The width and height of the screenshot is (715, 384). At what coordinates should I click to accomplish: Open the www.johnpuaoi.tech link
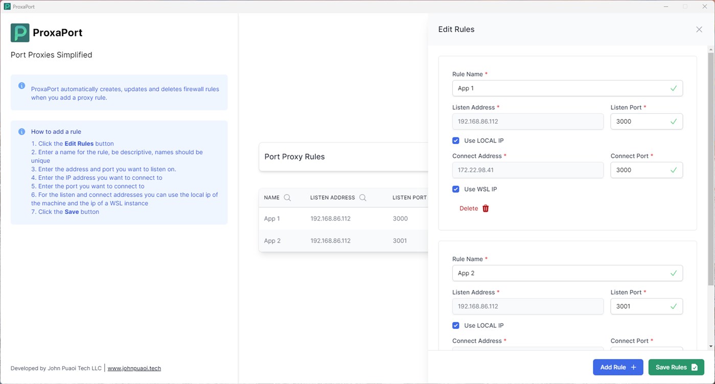(134, 368)
